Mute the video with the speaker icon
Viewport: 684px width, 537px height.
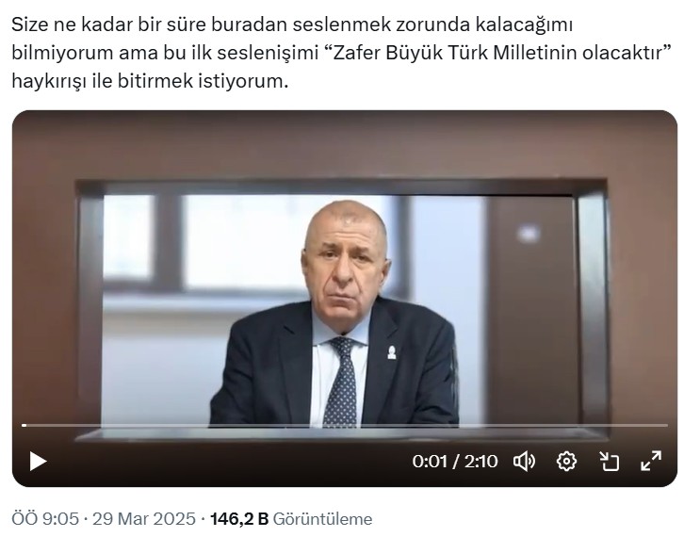pos(524,461)
